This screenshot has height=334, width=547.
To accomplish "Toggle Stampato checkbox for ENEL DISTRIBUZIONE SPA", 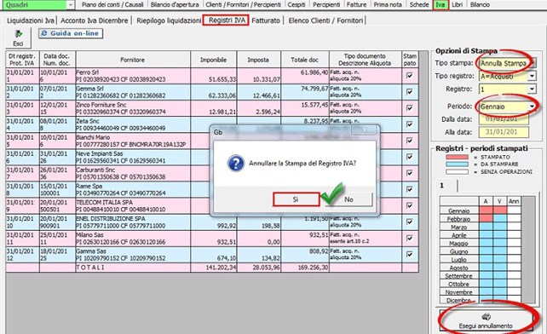I will point(410,222).
